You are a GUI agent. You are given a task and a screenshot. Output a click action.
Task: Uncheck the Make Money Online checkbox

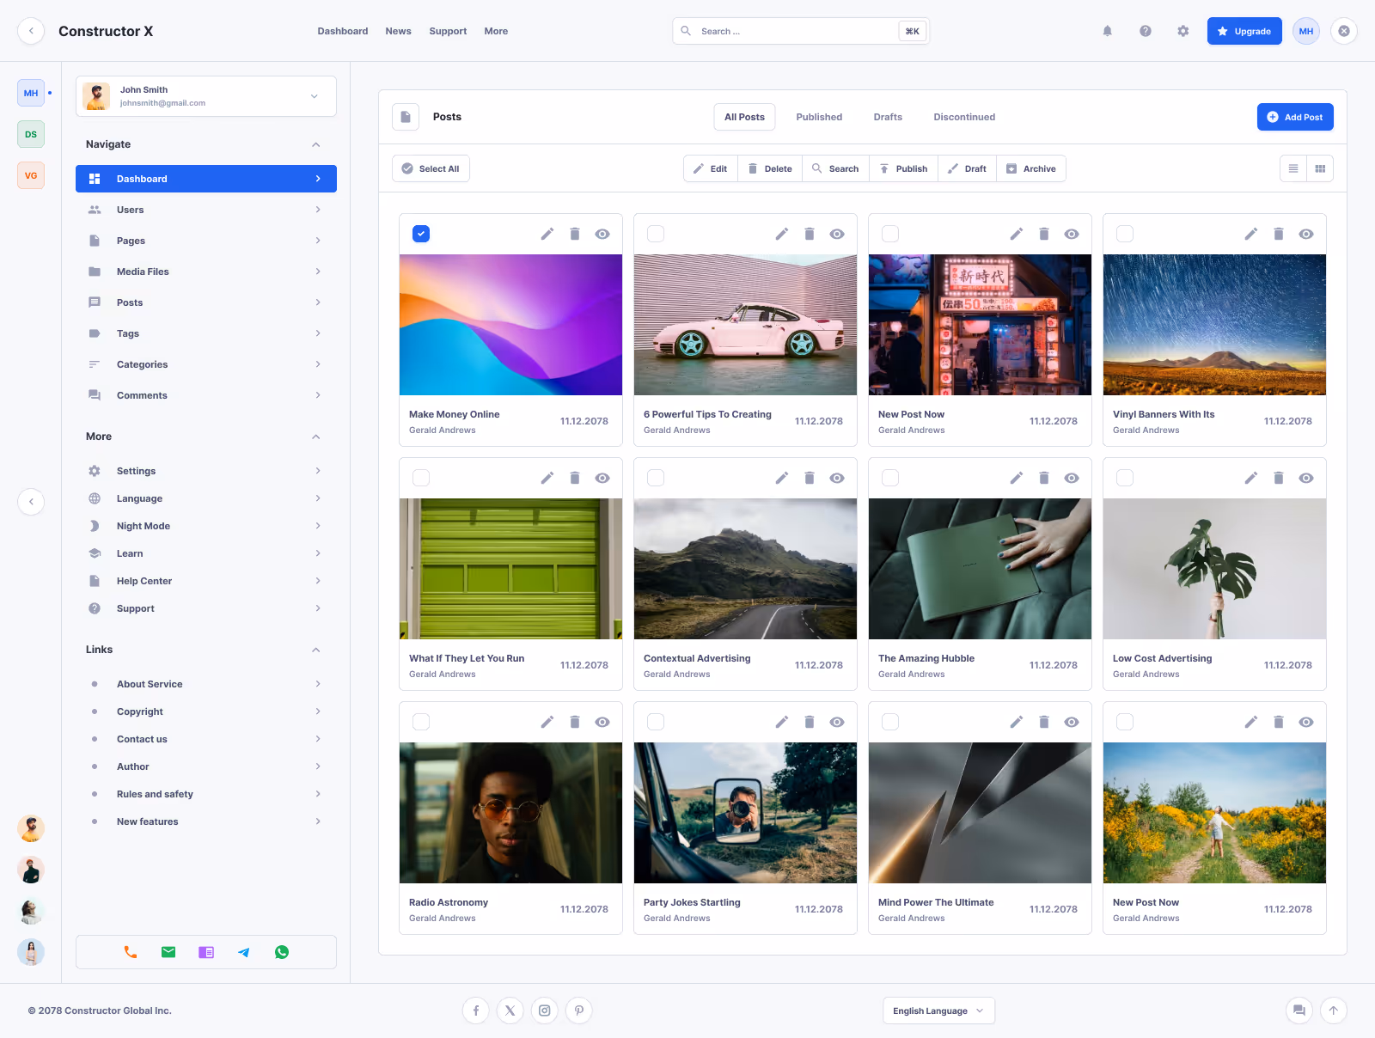coord(421,234)
